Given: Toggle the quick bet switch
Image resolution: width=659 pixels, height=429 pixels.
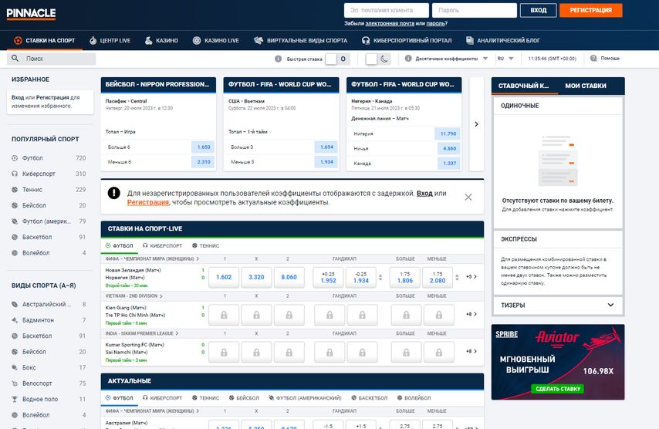Looking at the screenshot, I should [x=337, y=59].
